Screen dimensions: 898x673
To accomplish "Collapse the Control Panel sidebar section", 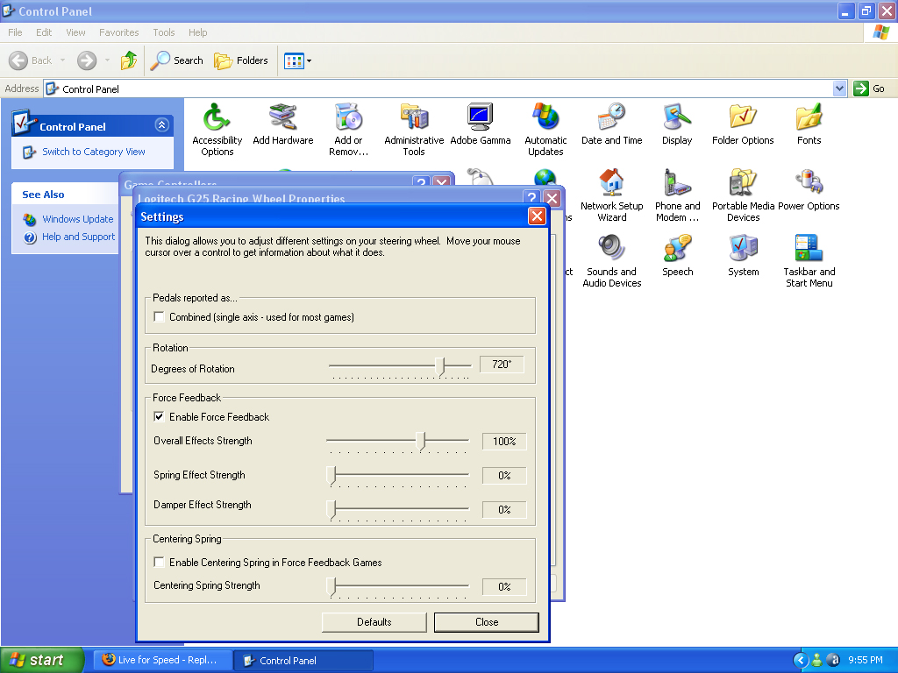I will [162, 124].
